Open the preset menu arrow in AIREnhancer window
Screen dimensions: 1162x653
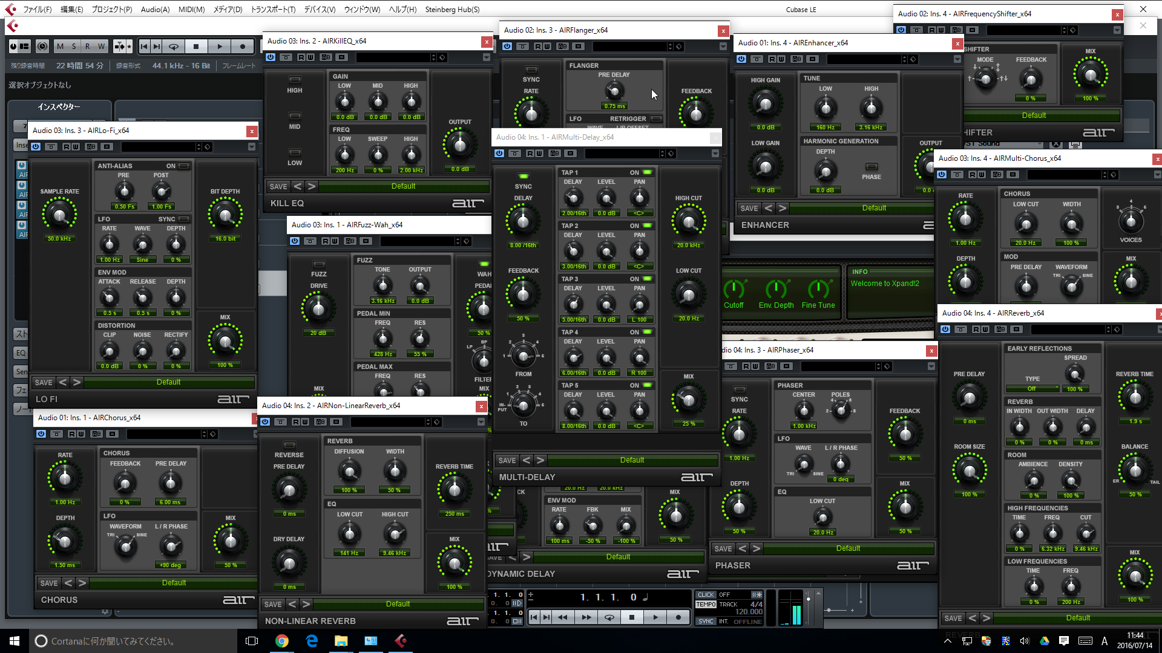click(x=957, y=59)
